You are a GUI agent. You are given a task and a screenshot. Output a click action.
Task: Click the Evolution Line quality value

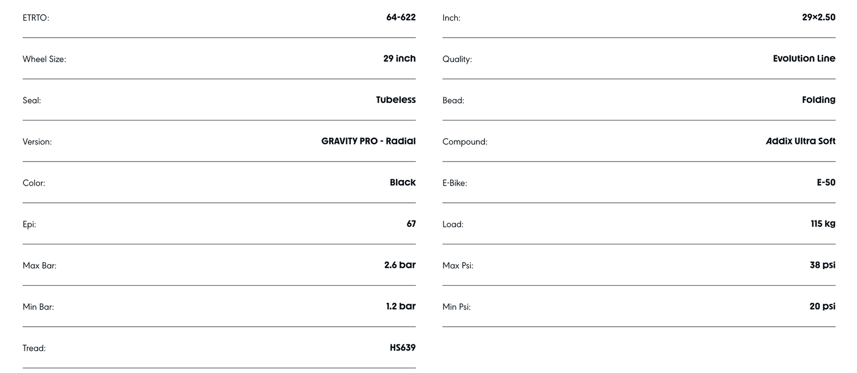coord(804,58)
